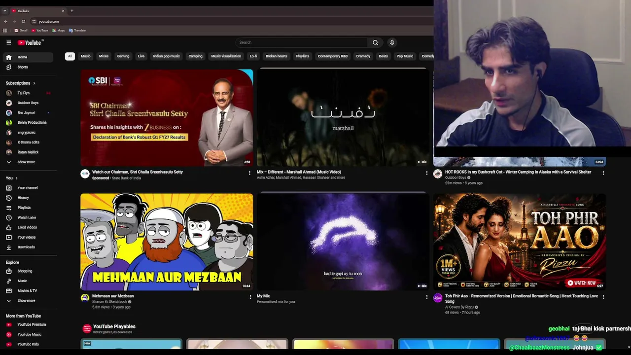Viewport: 631px width, 355px height.
Task: Filter the feed by the Music chip
Action: coord(86,56)
